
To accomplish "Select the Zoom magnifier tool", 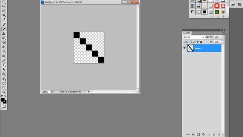I will (x=4, y=92).
